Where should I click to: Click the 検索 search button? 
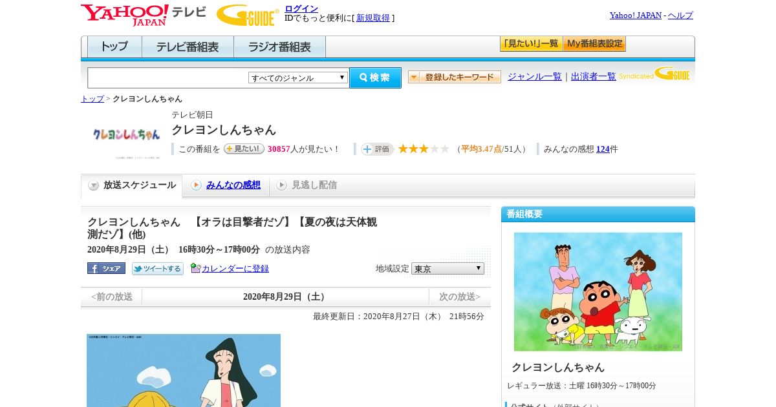(376, 78)
